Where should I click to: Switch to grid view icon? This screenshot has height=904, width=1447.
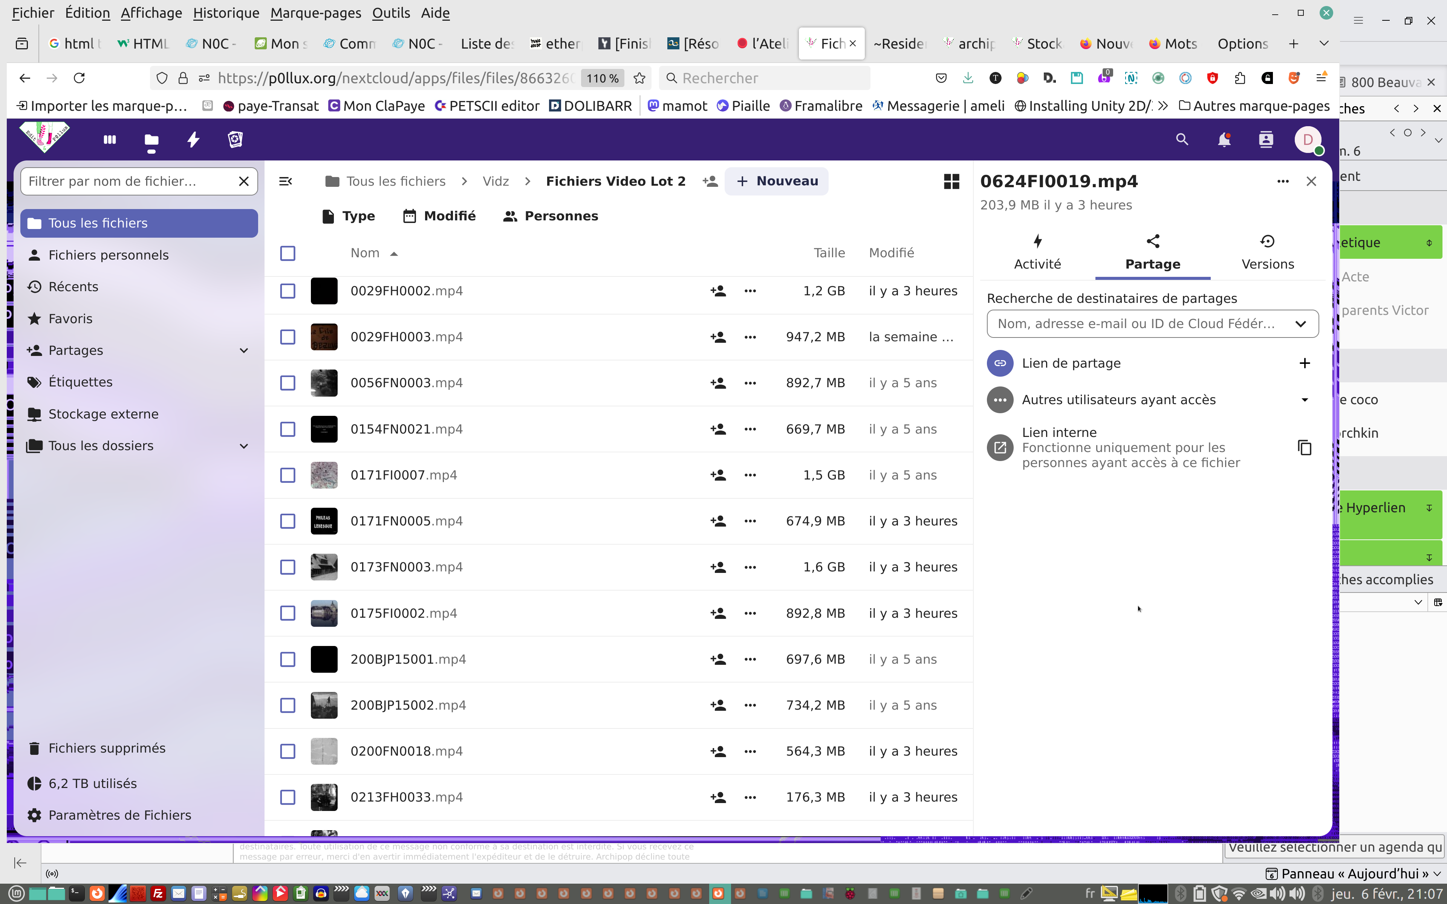[x=951, y=181]
